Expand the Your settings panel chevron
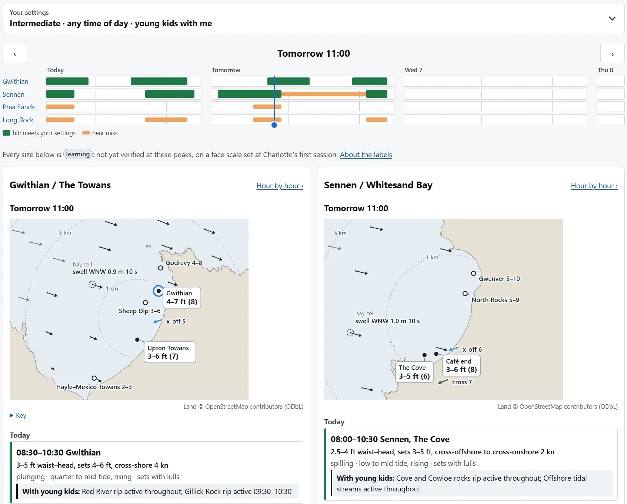Viewport: 627px width, 504px height. click(612, 19)
